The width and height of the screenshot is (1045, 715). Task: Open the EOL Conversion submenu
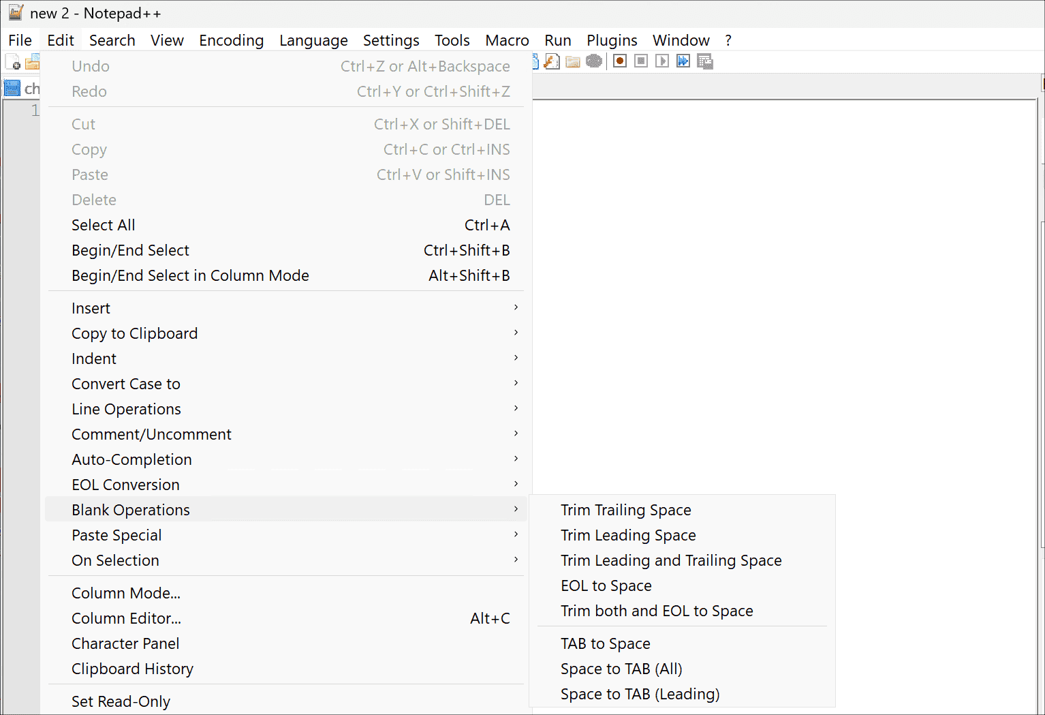click(125, 485)
